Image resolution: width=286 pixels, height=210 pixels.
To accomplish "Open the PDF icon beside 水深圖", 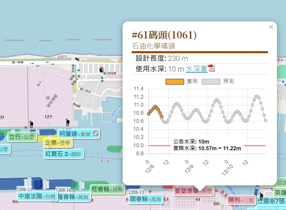I will [x=212, y=69].
